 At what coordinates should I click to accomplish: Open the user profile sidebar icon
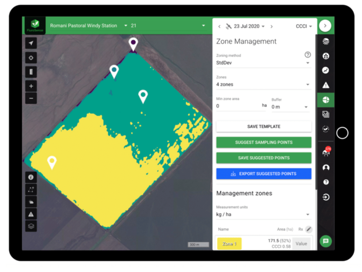tap(326, 167)
